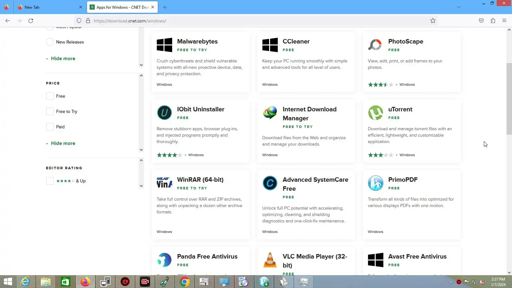Click the Price section up arrow
512x288 pixels.
point(141,76)
